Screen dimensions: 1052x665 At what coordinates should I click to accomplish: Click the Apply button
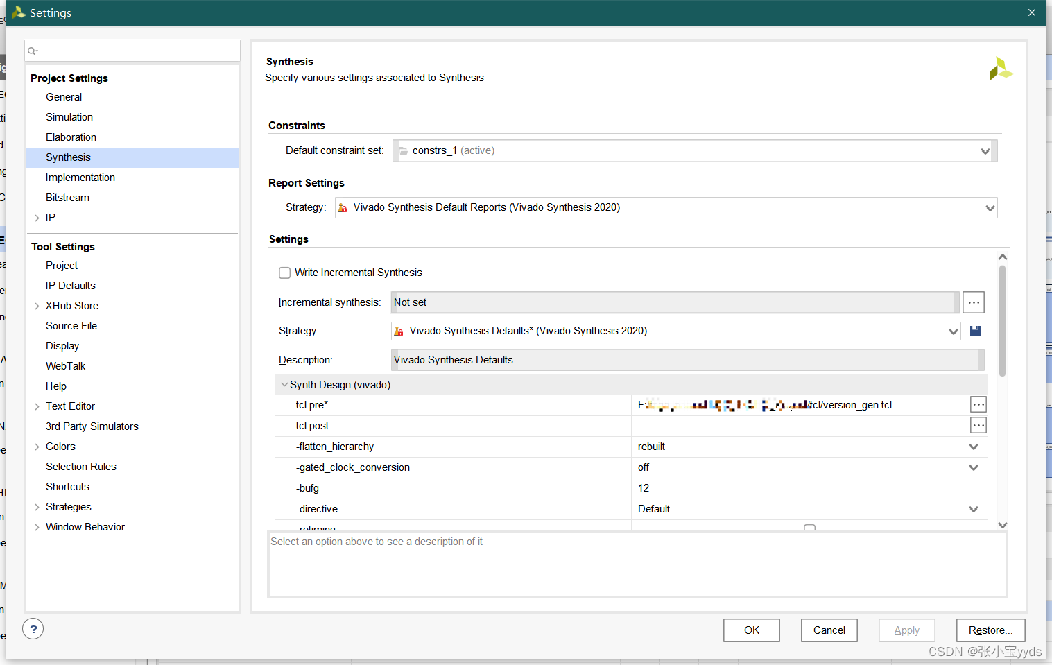tap(907, 630)
